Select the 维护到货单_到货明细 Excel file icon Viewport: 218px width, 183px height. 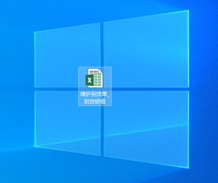[x=94, y=78]
